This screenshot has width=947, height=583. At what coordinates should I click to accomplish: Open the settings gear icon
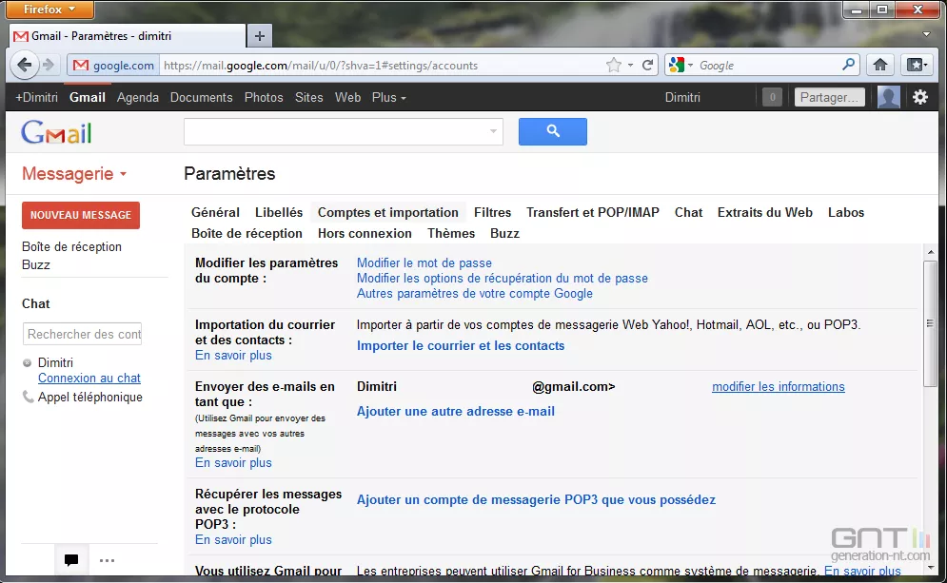pos(919,97)
